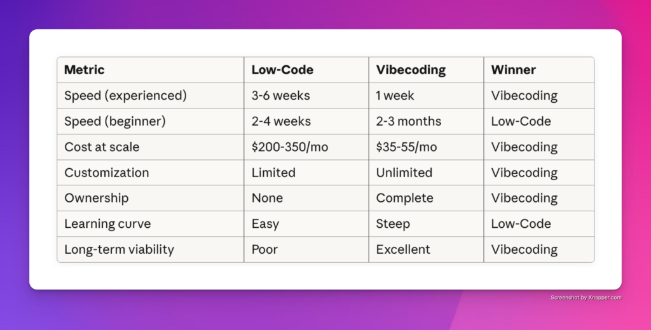Click the Unlimited customization cell
Viewport: 651px width, 330px height.
404,173
